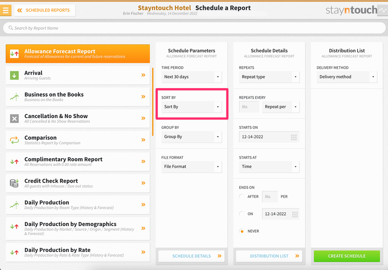Click the stayntouch logo
Viewport: 388px width, 270px height.
pos(351,10)
